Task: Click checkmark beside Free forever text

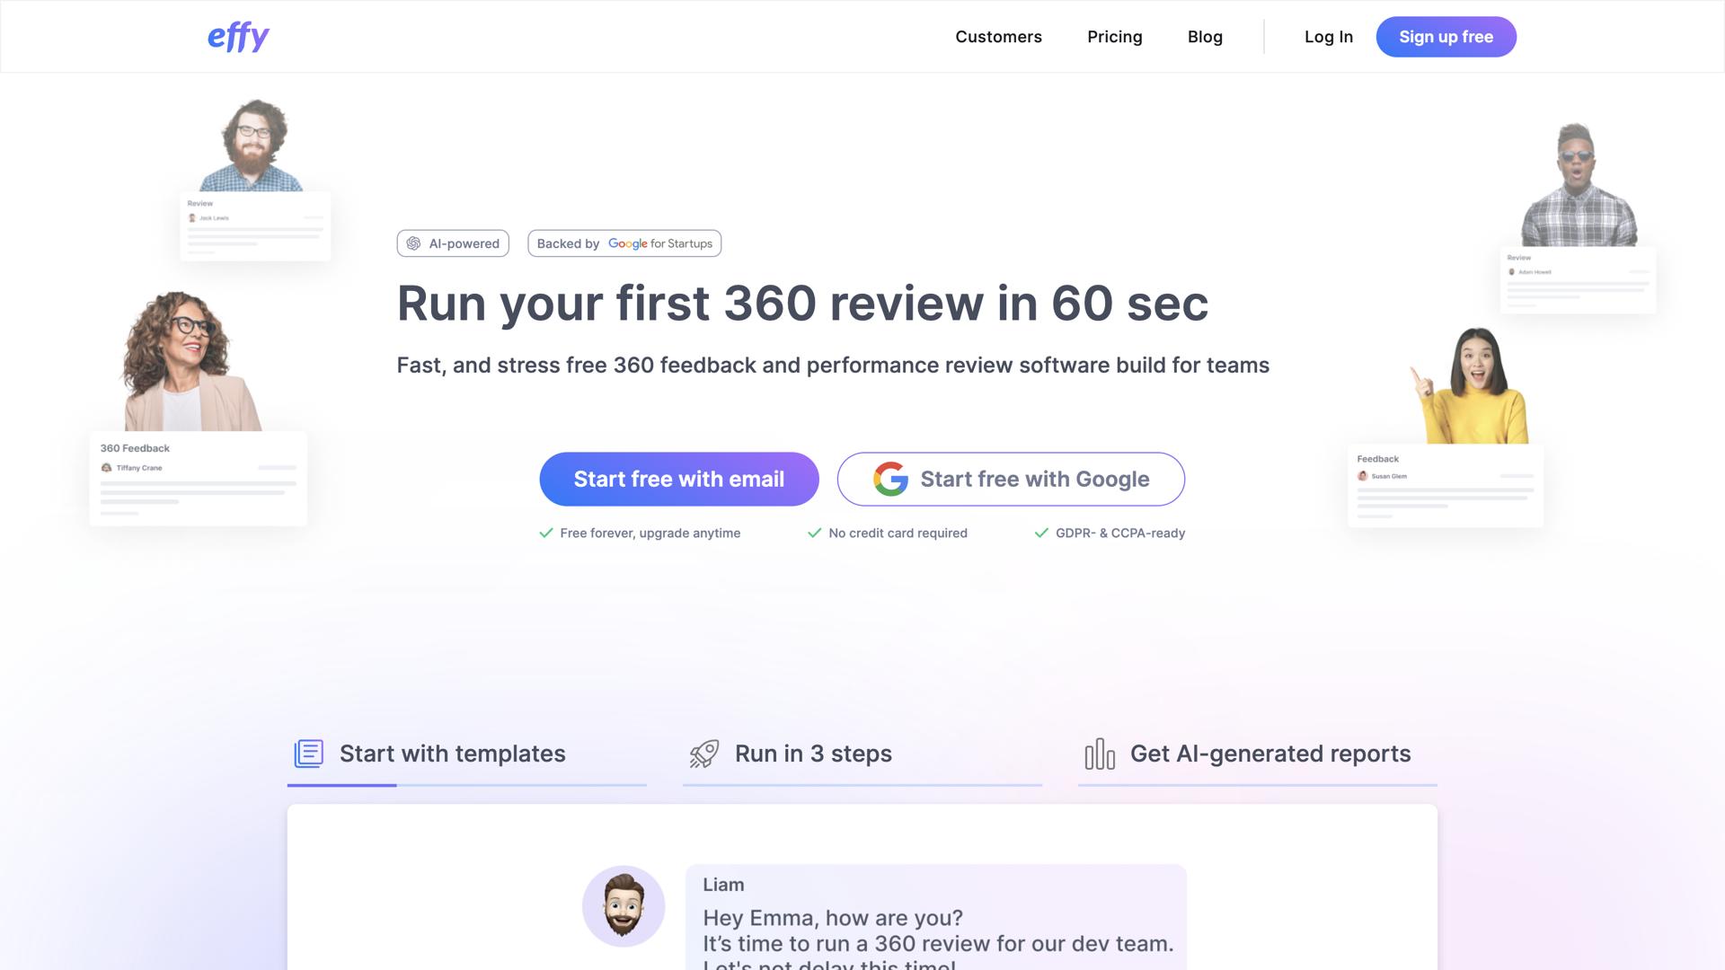Action: (x=545, y=533)
